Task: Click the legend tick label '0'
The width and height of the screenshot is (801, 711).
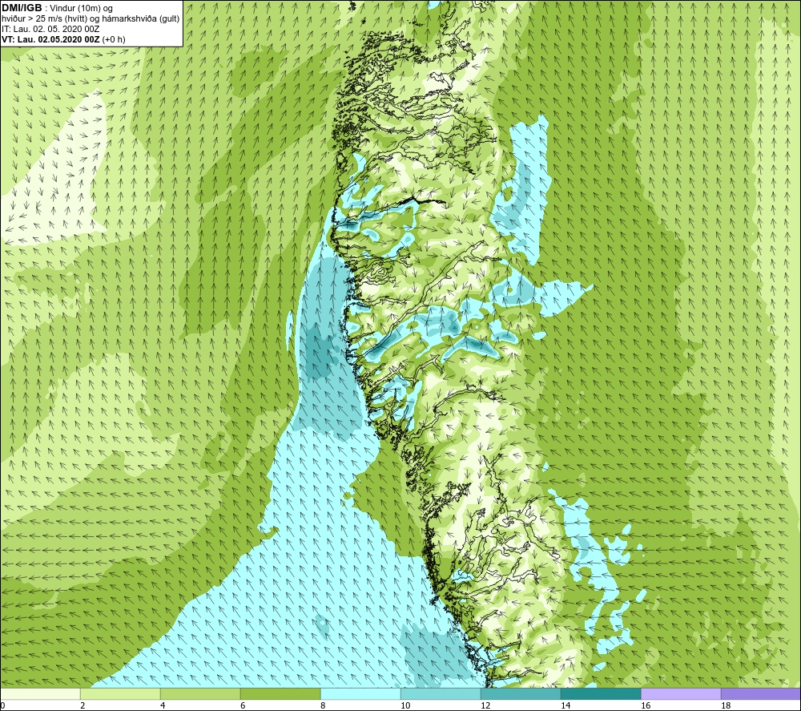Action: coord(2,705)
